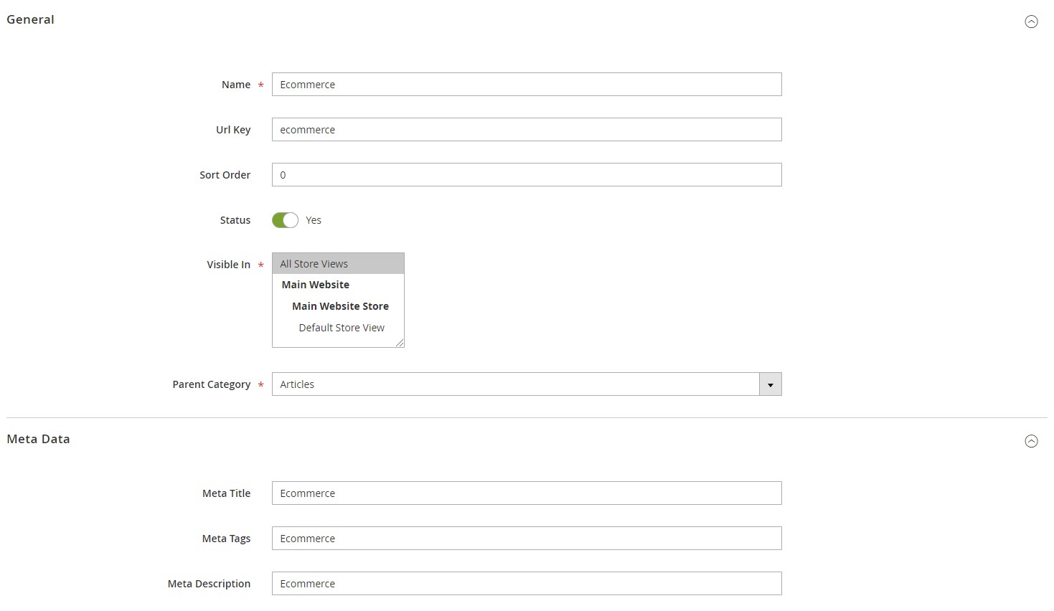The width and height of the screenshot is (1054, 611).
Task: Click the Url Key label
Action: pyautogui.click(x=233, y=130)
